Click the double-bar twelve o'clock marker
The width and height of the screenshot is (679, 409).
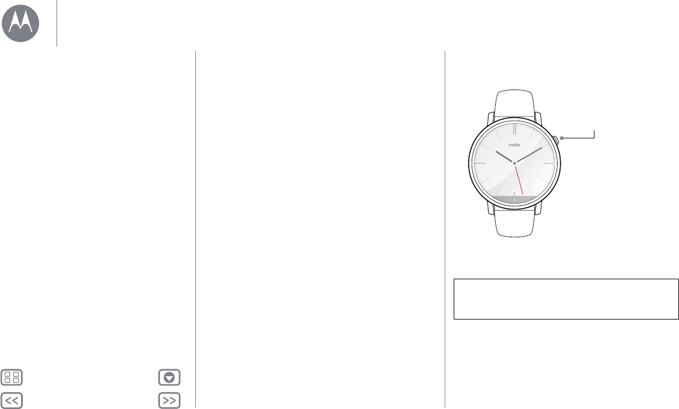pos(514,129)
